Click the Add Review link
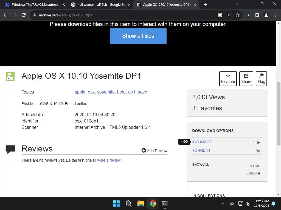The height and width of the screenshot is (210, 281). point(154,151)
